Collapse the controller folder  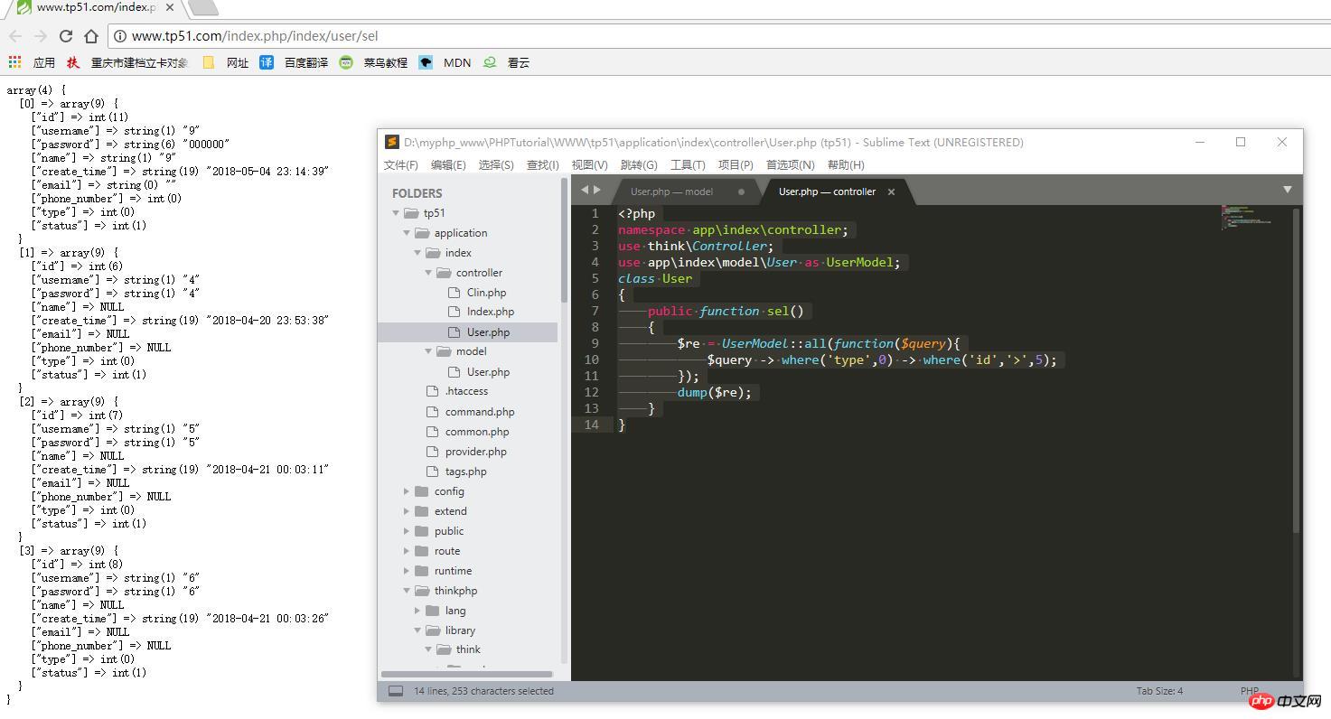click(x=428, y=273)
